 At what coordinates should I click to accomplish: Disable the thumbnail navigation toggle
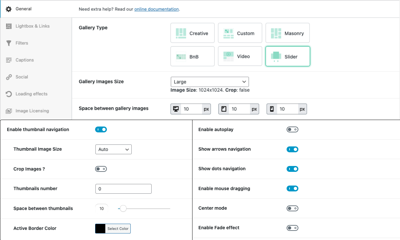pyautogui.click(x=101, y=129)
